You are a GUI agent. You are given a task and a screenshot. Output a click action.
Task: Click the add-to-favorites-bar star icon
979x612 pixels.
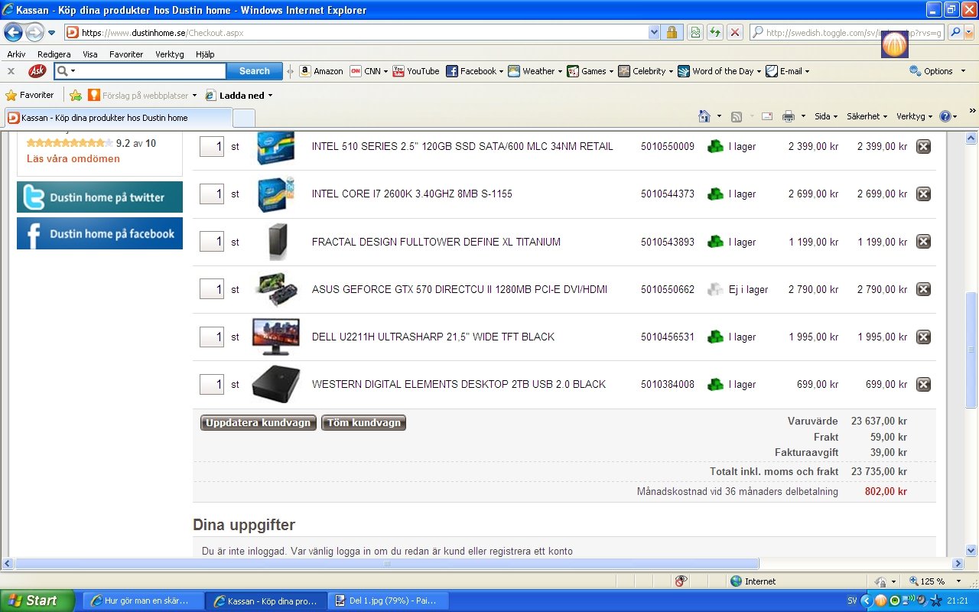tap(76, 96)
